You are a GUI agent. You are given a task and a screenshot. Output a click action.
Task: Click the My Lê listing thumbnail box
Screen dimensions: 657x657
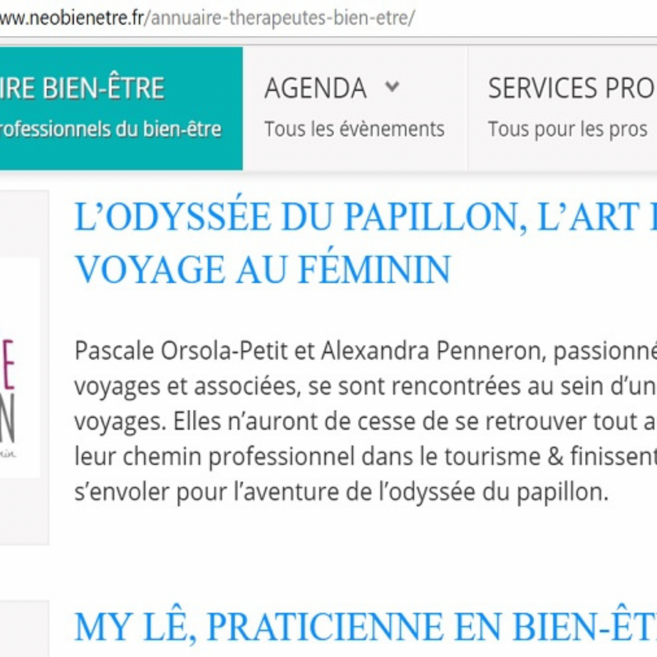[x=24, y=629]
